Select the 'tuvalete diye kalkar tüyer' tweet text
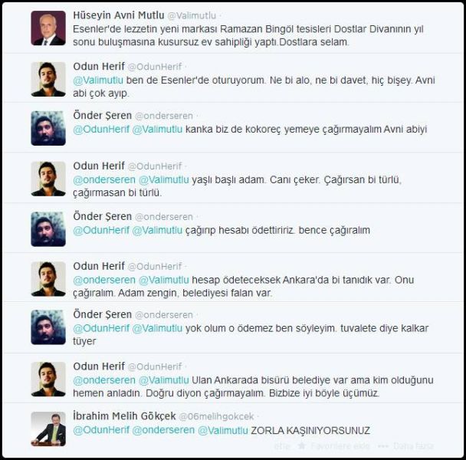This screenshot has height=460, width=466. 251,334
